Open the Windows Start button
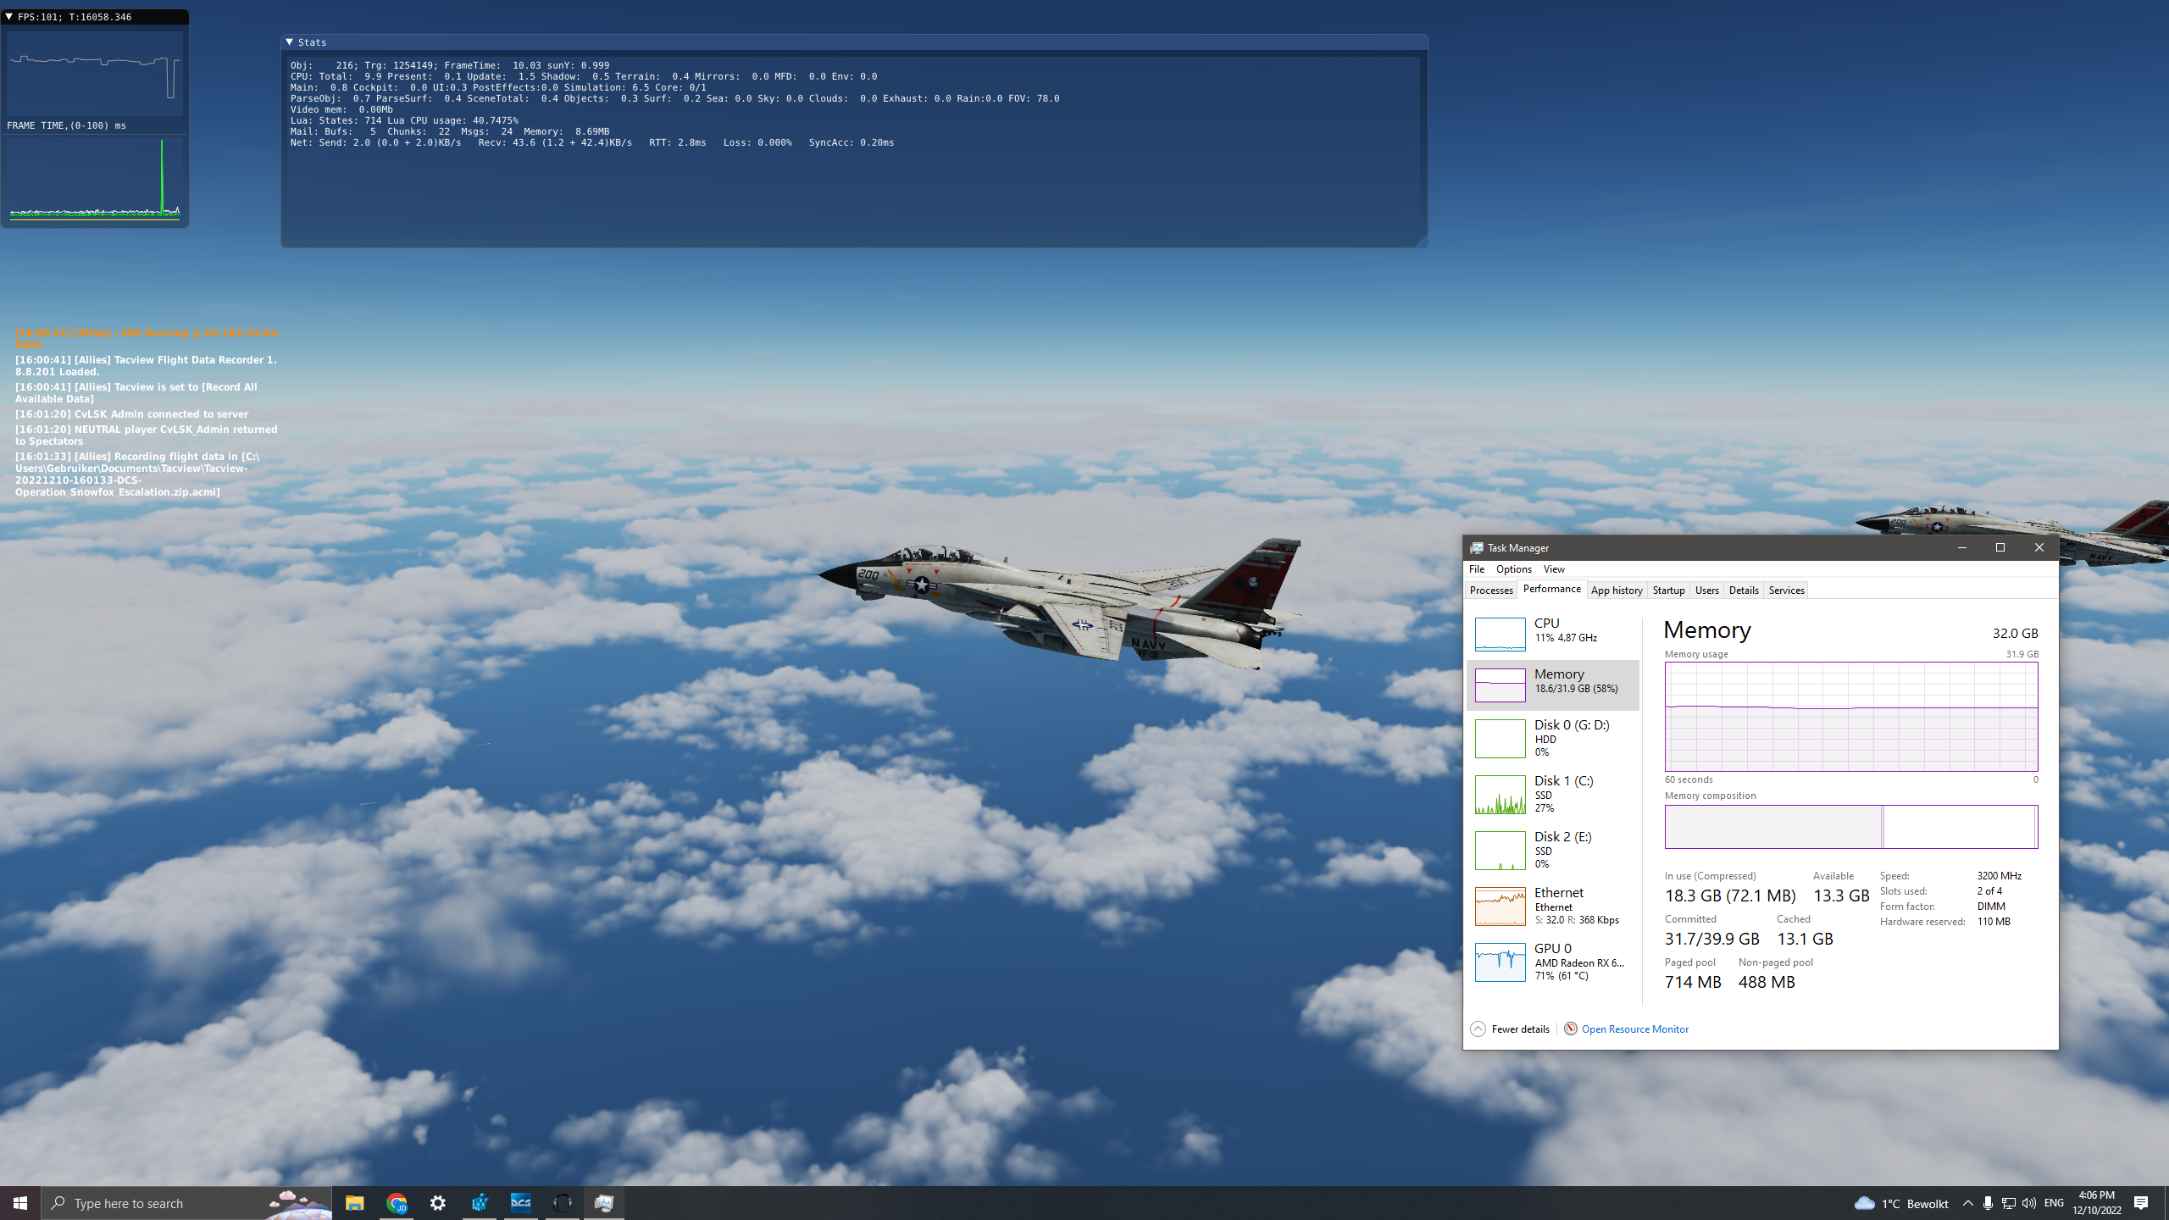Screen dimensions: 2169x1220 pos(20,1203)
